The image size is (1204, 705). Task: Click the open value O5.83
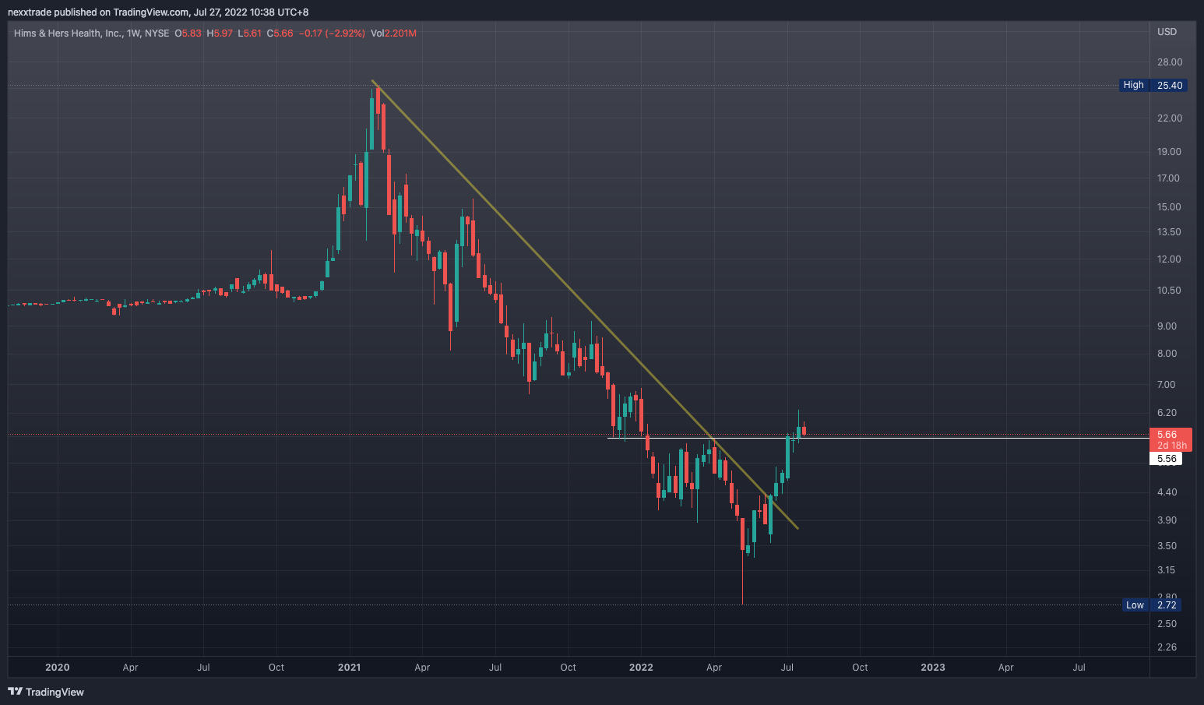tap(188, 33)
